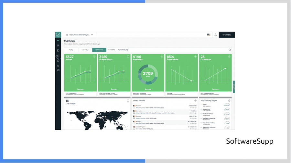Click the OVERVIEW page heading

70,41
